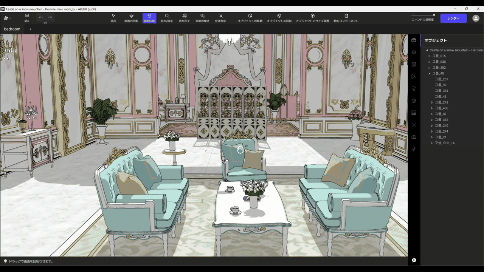The image size is (484, 272).
Task: Open the sun lighting sidebar panel
Action: (414, 125)
